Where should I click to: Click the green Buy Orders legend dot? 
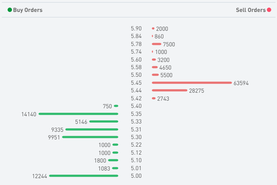[10, 10]
